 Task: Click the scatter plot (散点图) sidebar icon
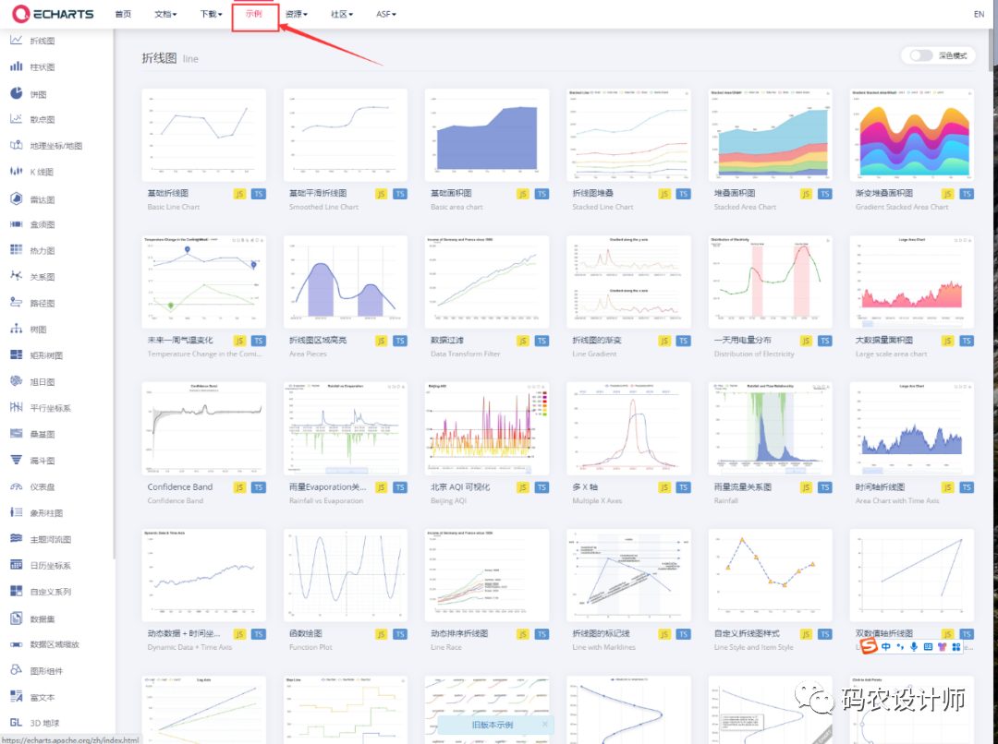pyautogui.click(x=16, y=119)
